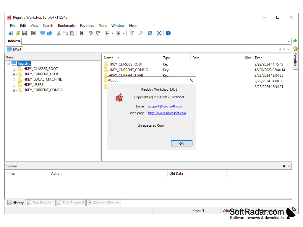Image resolution: width=303 pixels, height=227 pixels.
Task: Open the Window menu
Action: click(118, 26)
